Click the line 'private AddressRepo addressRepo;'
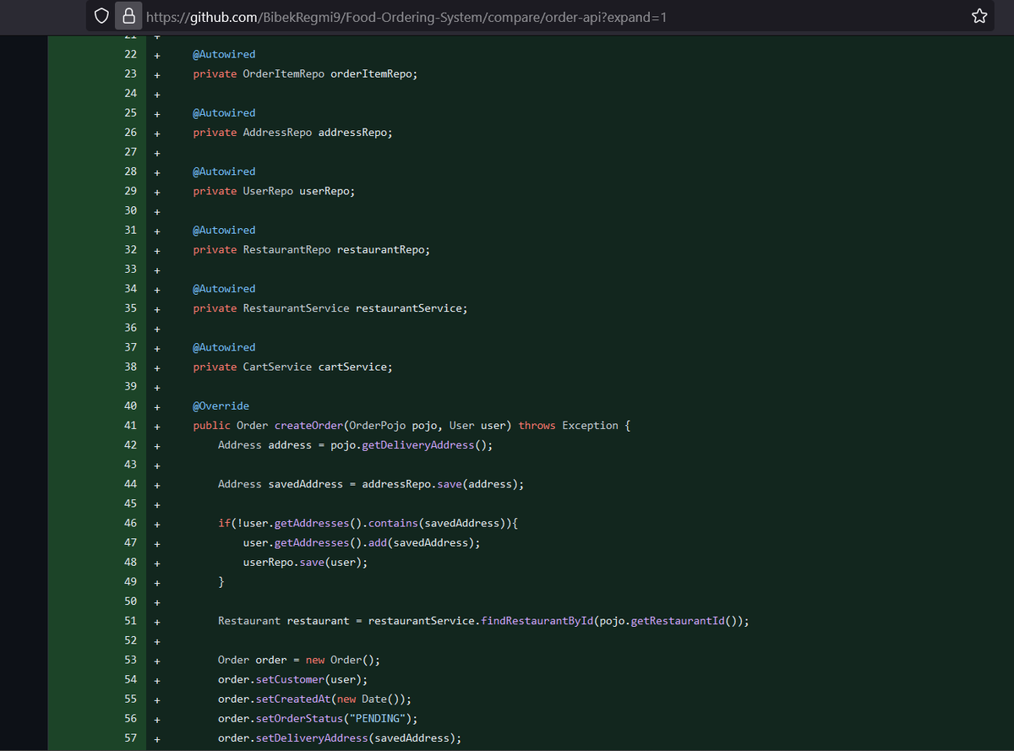 click(x=292, y=132)
